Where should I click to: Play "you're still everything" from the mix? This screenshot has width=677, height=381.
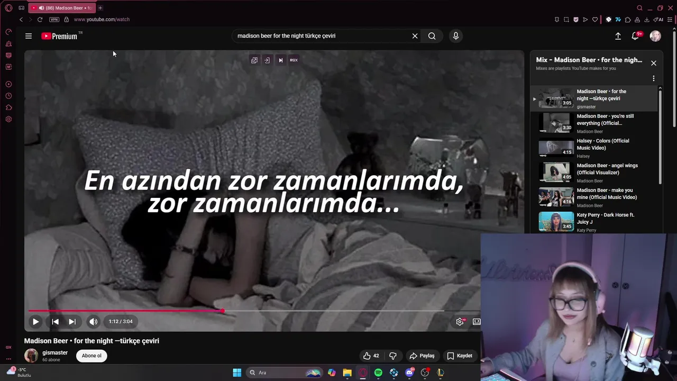pyautogui.click(x=594, y=123)
